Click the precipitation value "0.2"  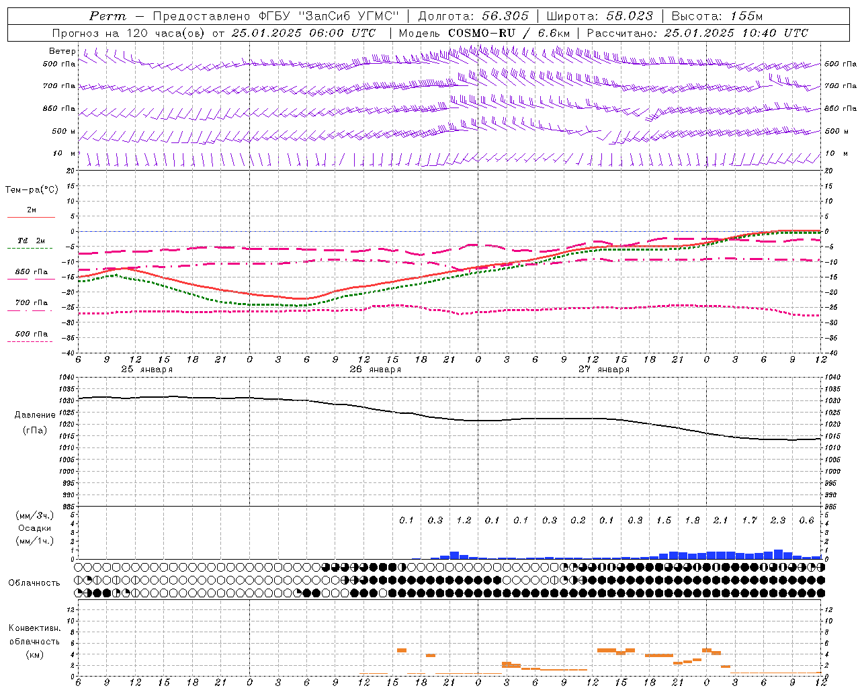tap(578, 521)
